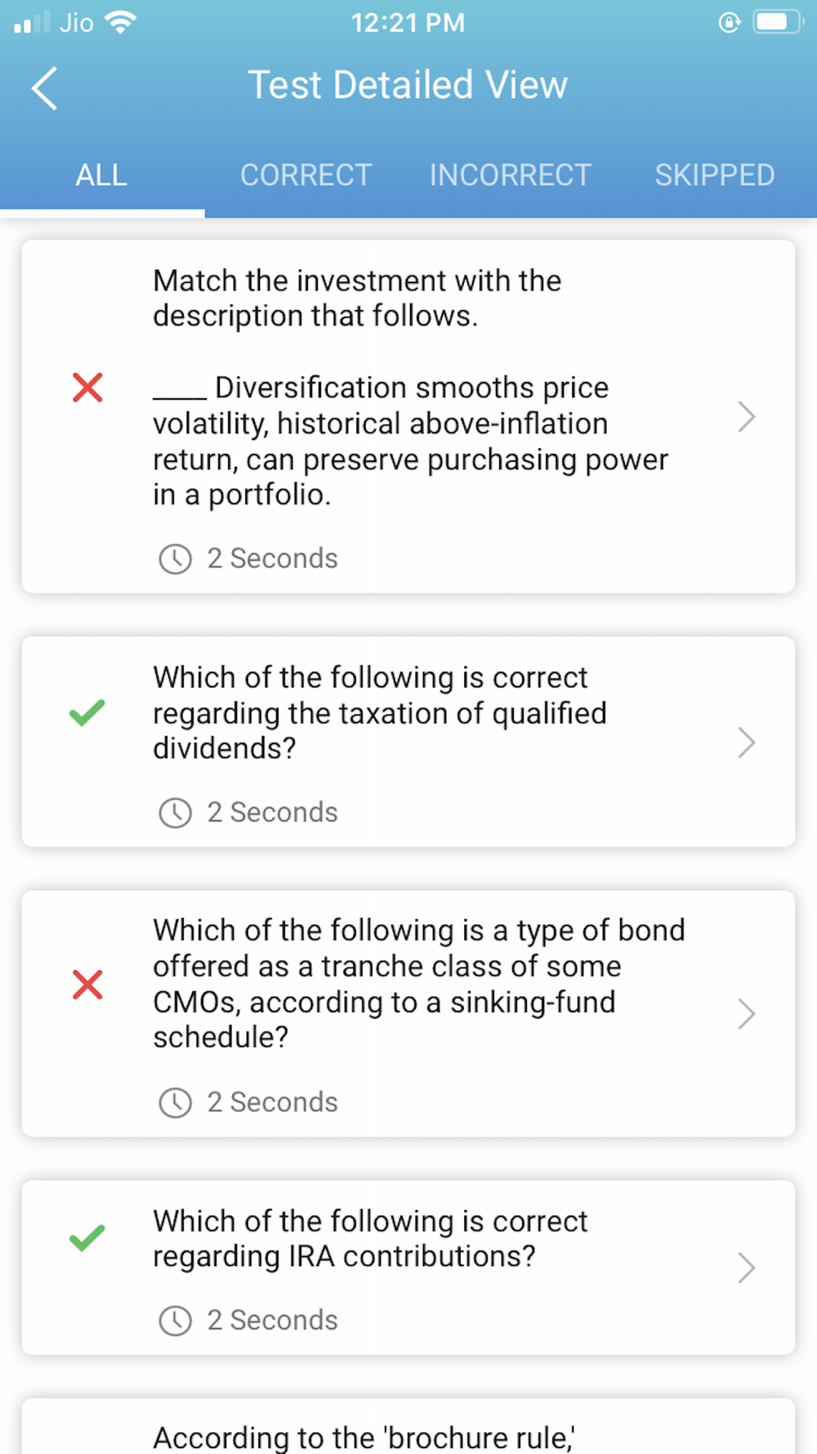Tap the clock icon under IRA contributions question
The image size is (817, 1454).
pyautogui.click(x=175, y=1321)
